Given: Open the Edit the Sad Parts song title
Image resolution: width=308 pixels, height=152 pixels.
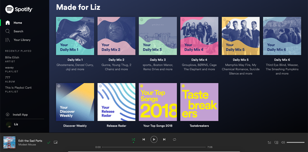Looking at the screenshot, I should pyautogui.click(x=30, y=141).
